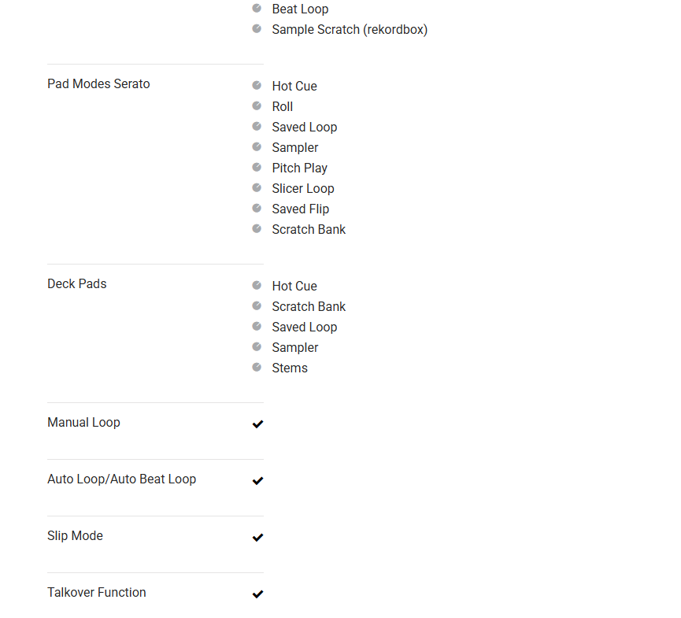Click the Slip Mode checkmark
Screen dimensions: 681x618
click(257, 538)
